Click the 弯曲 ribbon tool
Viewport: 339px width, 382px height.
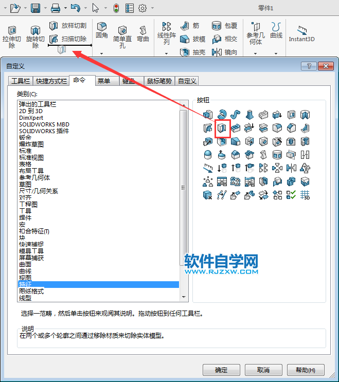pos(143,34)
